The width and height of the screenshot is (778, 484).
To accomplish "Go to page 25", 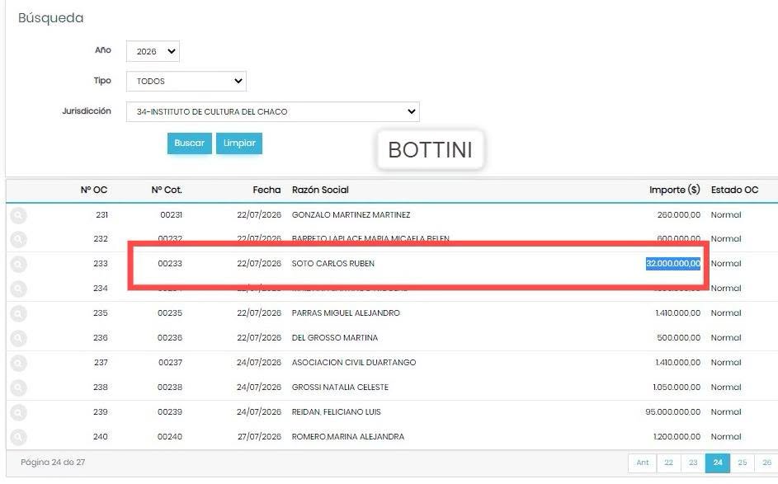I will pos(743,463).
